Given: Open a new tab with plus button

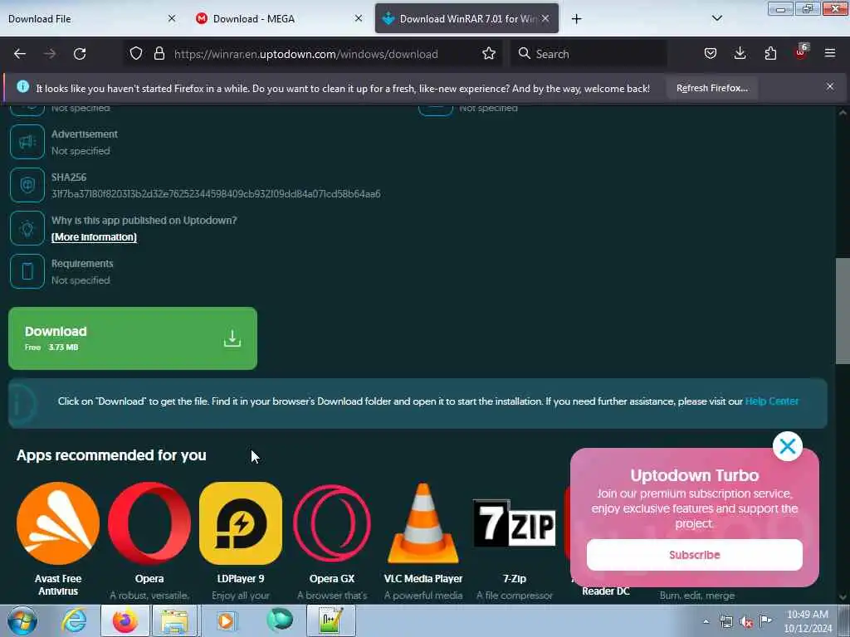Looking at the screenshot, I should pyautogui.click(x=576, y=19).
